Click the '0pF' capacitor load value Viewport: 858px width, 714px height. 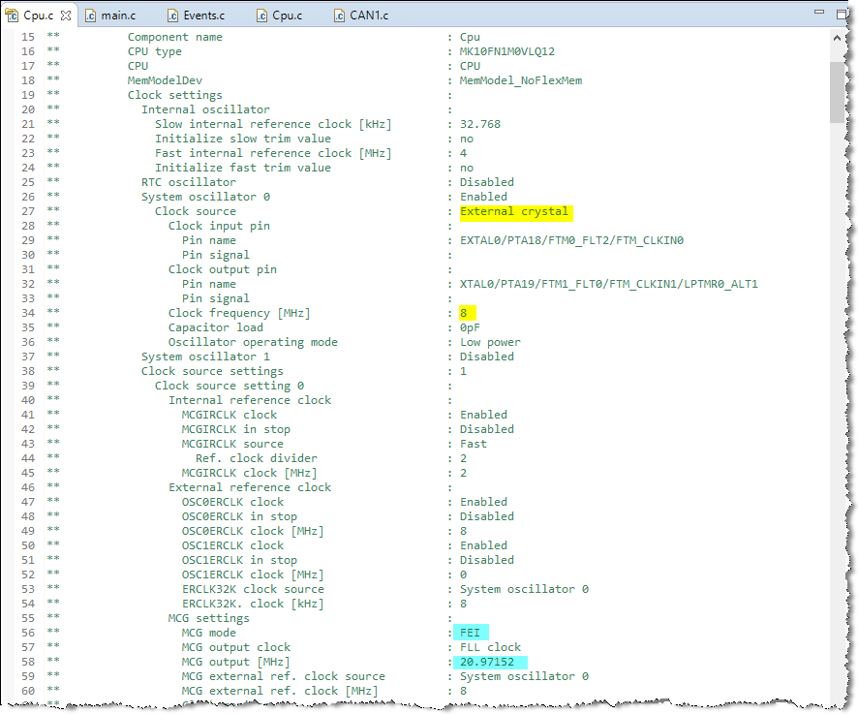click(470, 327)
